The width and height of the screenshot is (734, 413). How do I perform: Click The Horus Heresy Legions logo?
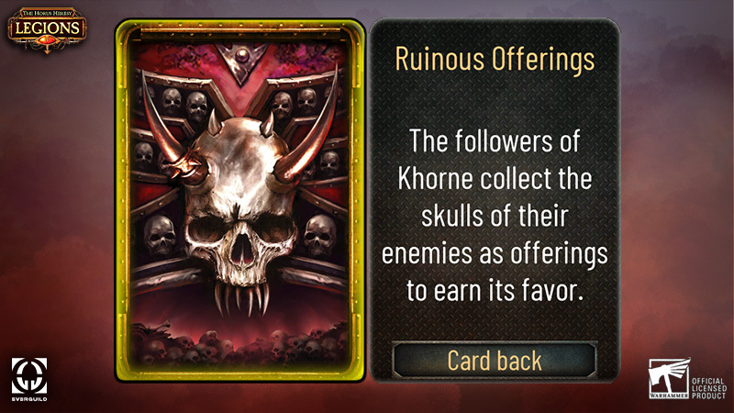47,29
